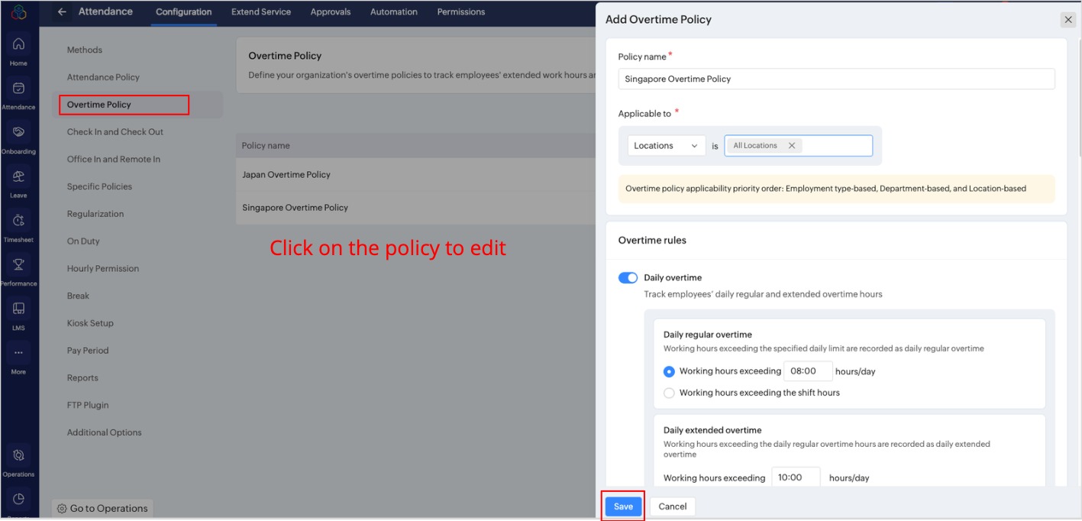Open Check In and Check Out settings
This screenshot has width=1082, height=521.
pyautogui.click(x=115, y=132)
